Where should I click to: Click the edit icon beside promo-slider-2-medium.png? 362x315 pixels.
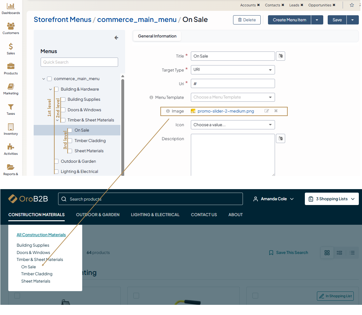click(267, 111)
